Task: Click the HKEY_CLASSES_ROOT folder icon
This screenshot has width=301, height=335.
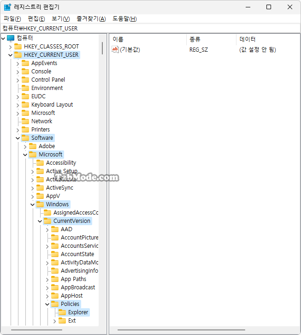Action: click(x=18, y=46)
